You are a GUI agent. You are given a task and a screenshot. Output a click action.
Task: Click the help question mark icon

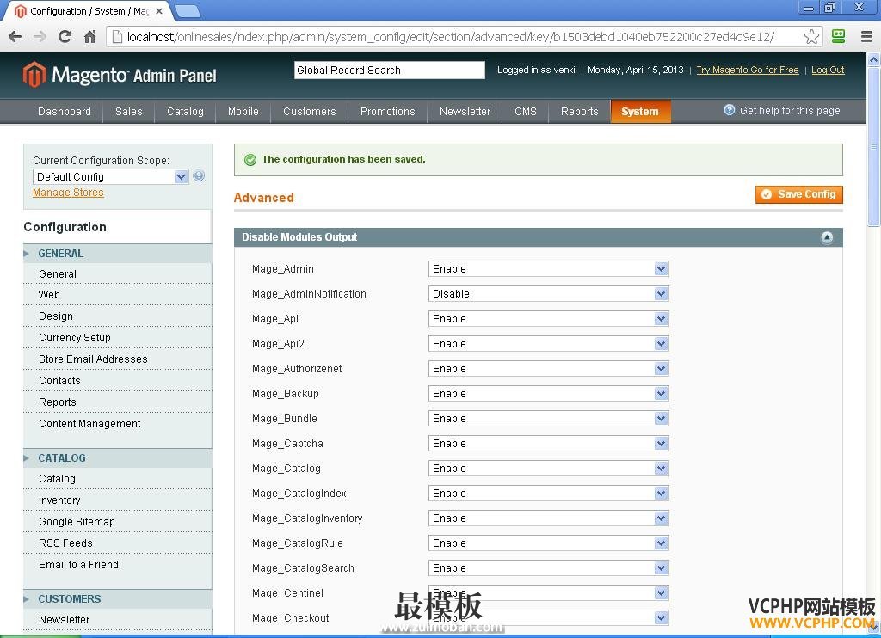[729, 110]
